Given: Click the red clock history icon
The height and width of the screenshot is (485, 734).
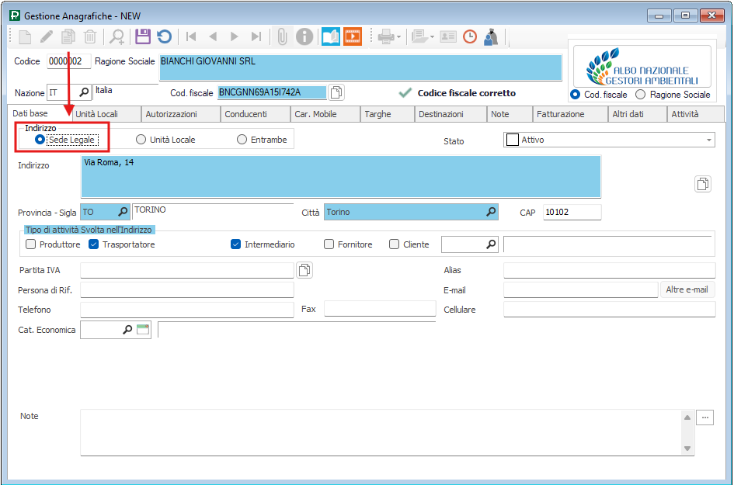Looking at the screenshot, I should [470, 36].
